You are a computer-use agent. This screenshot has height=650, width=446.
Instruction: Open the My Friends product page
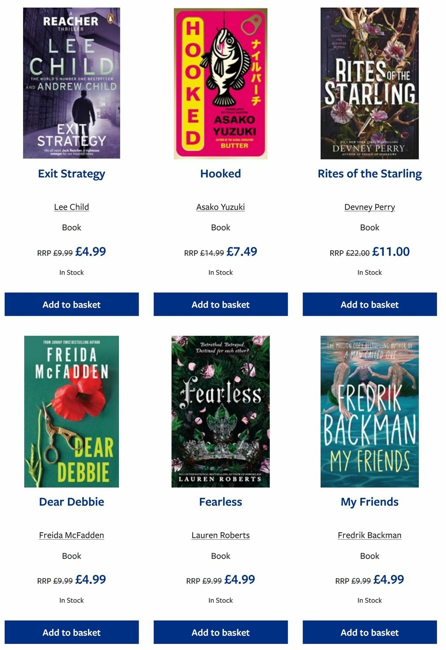(370, 501)
